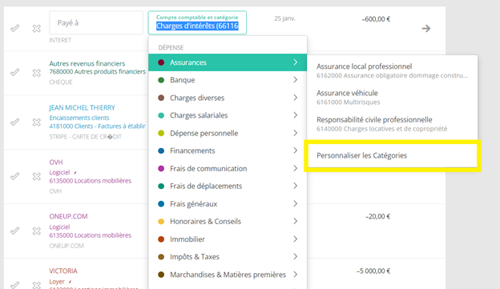Select the Immobilier category
The height and width of the screenshot is (289, 500).
tap(228, 239)
